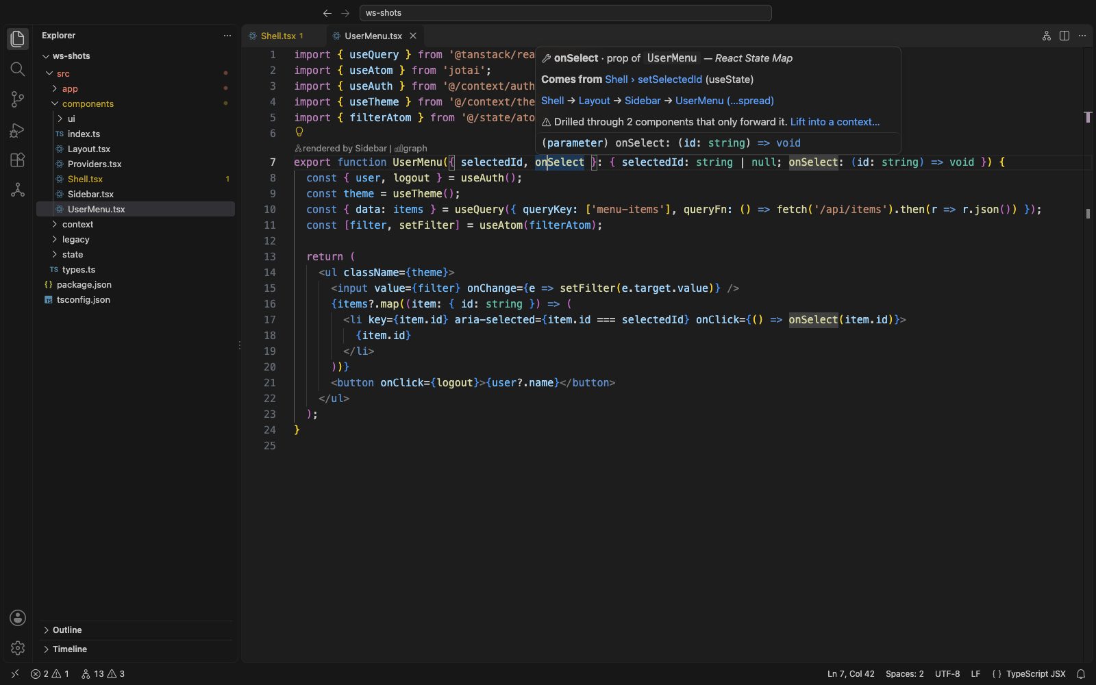This screenshot has width=1096, height=685.
Task: Open the Accounts icon in activity bar
Action: [18, 618]
